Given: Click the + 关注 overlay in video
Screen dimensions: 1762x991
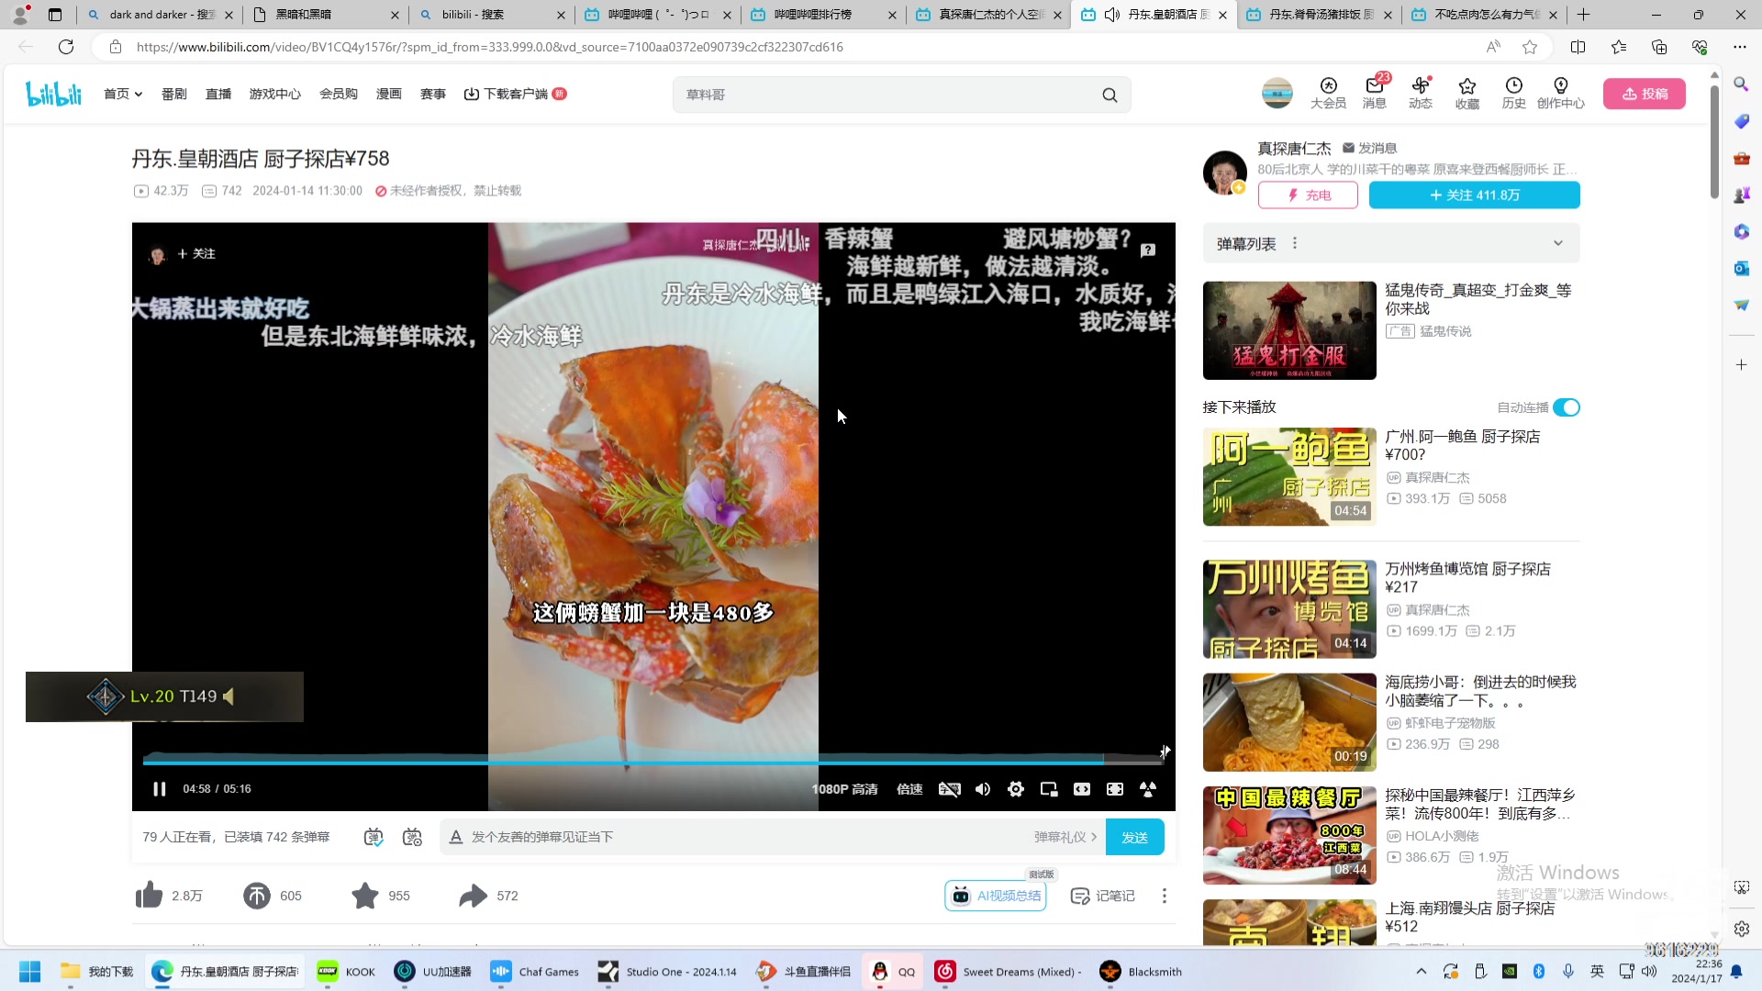Looking at the screenshot, I should [x=195, y=253].
